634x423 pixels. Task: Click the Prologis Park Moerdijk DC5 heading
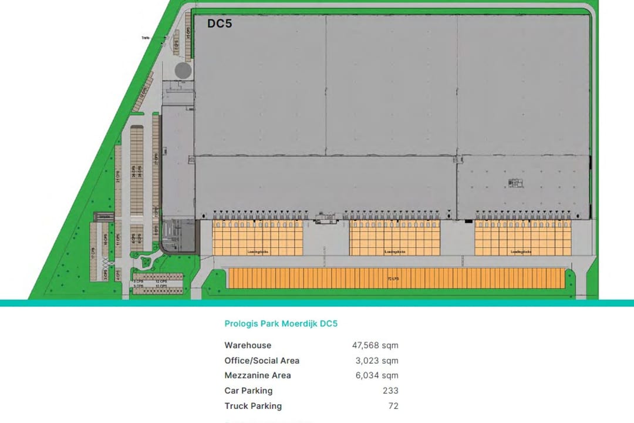click(281, 324)
